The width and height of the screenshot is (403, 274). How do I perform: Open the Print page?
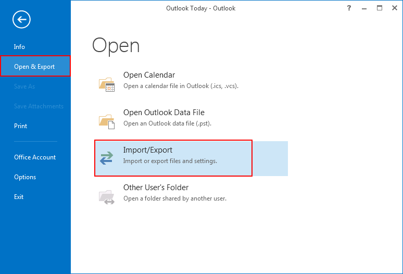point(20,126)
